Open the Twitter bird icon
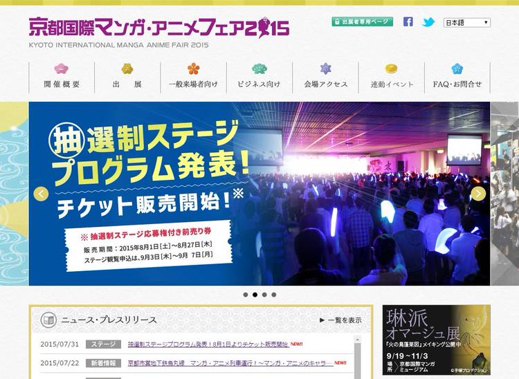Viewport: 519px width, 379px height. [x=428, y=22]
